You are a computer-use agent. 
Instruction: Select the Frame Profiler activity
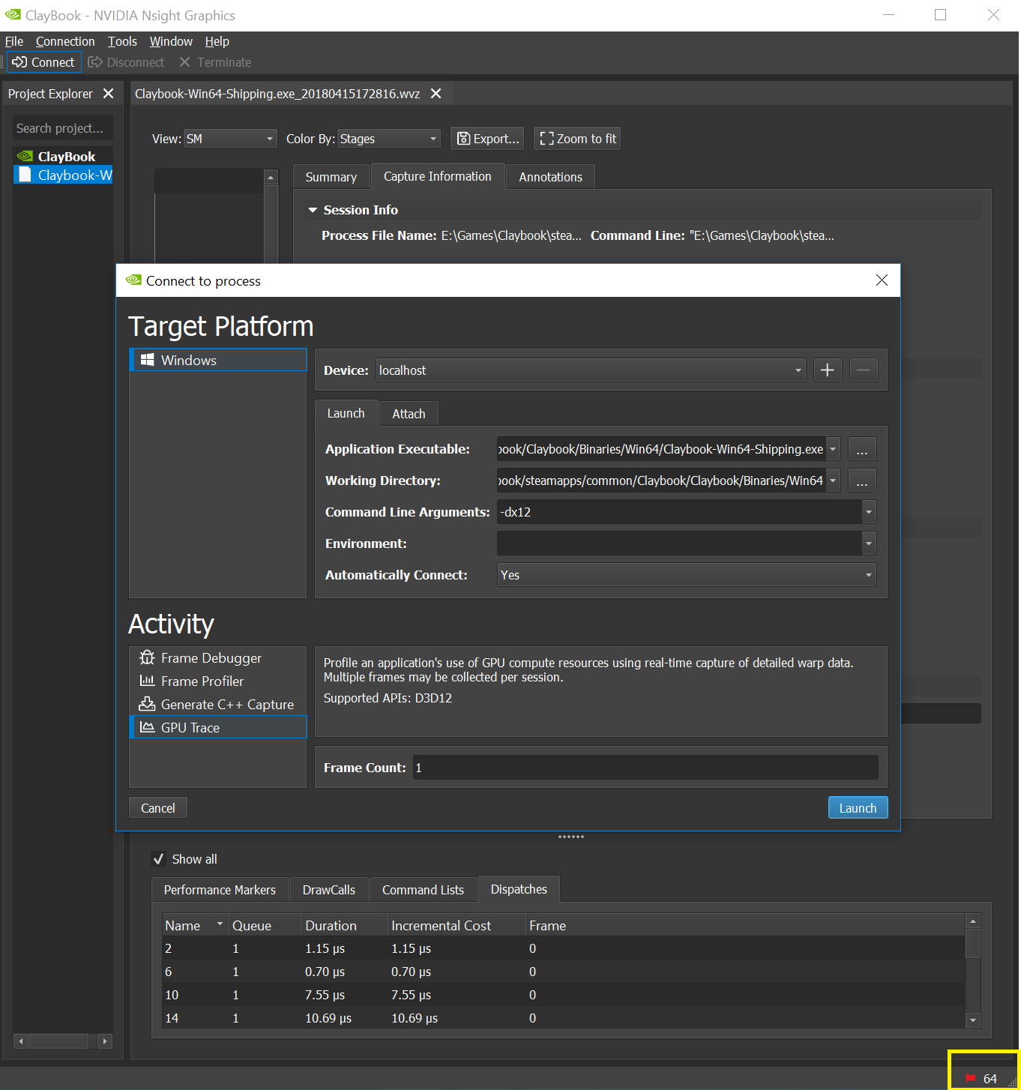click(x=202, y=681)
